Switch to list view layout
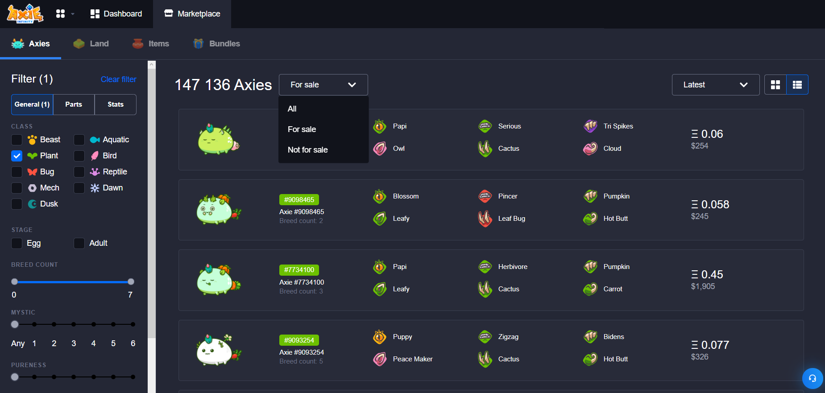 pyautogui.click(x=797, y=85)
